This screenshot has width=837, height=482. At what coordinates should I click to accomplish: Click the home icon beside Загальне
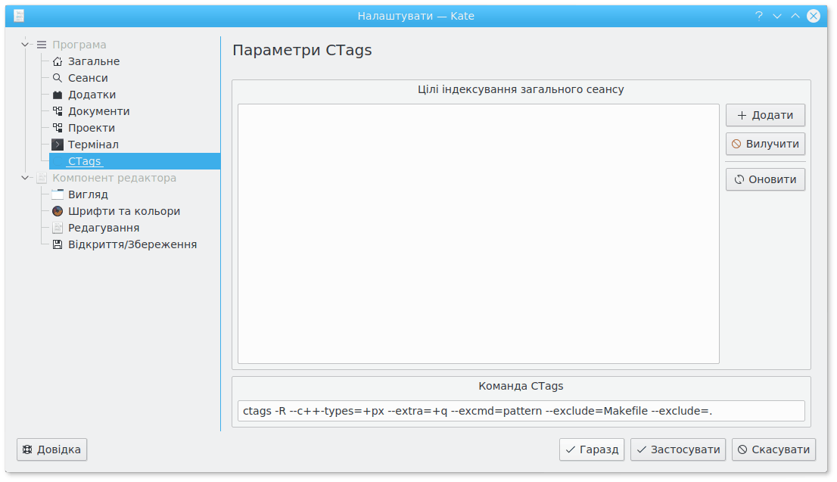(x=58, y=61)
